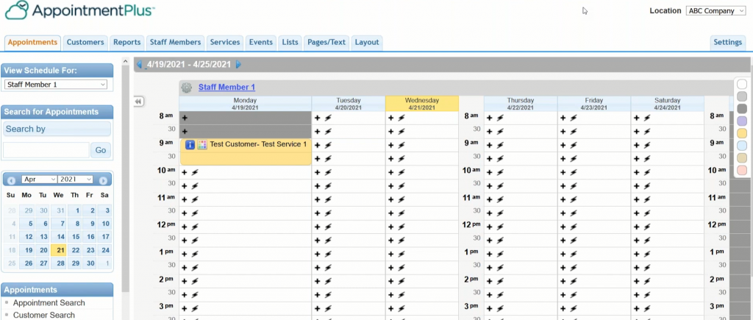Click lightning bolt at Monday 10 am
Image resolution: width=753 pixels, height=320 pixels.
195,172
